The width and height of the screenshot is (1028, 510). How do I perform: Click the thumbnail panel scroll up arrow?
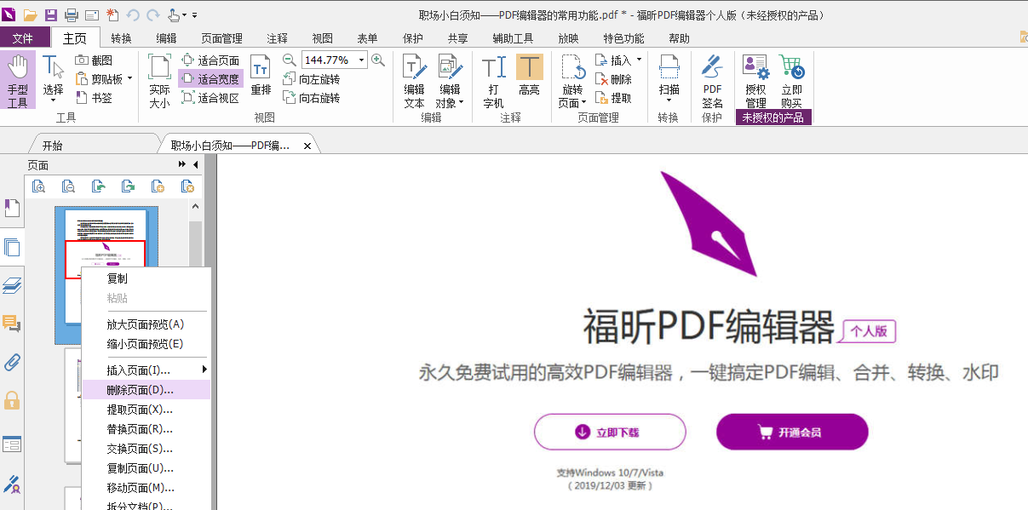click(195, 206)
